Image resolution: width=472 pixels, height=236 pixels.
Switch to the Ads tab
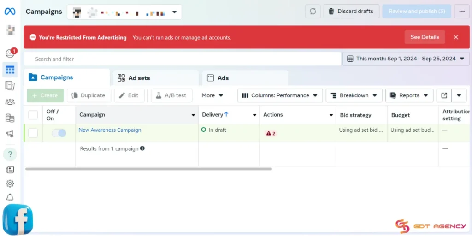click(245, 78)
